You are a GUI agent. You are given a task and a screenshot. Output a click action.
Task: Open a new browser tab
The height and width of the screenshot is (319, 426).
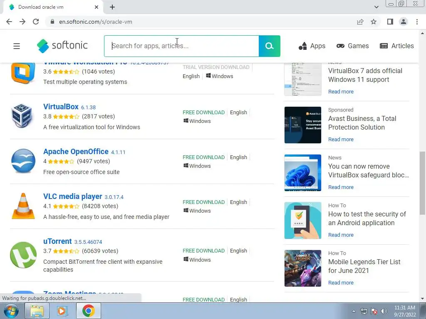pyautogui.click(x=112, y=7)
